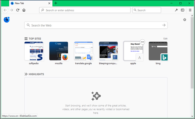The height and width of the screenshot is (119, 195).
Task: Open the hamburger application menu
Action: [190, 10]
